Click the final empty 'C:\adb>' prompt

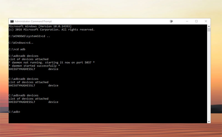click(x=14, y=112)
